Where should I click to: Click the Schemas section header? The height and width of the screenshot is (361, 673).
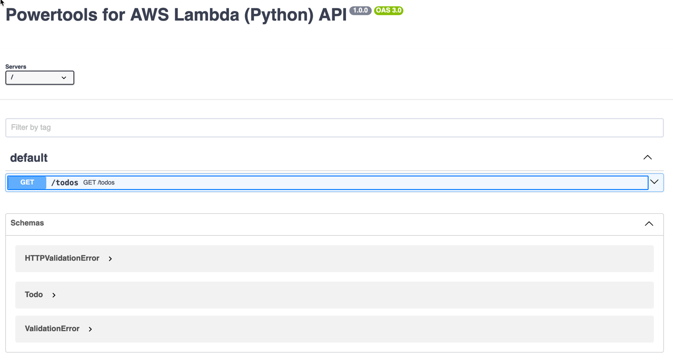27,223
